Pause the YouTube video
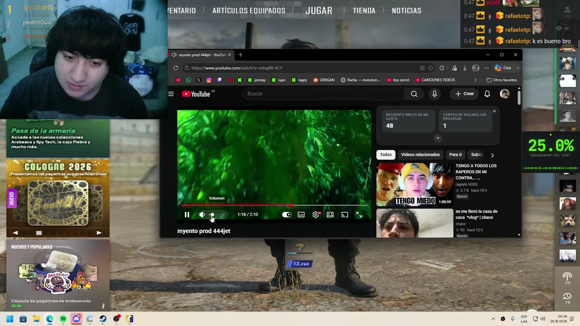 [187, 215]
